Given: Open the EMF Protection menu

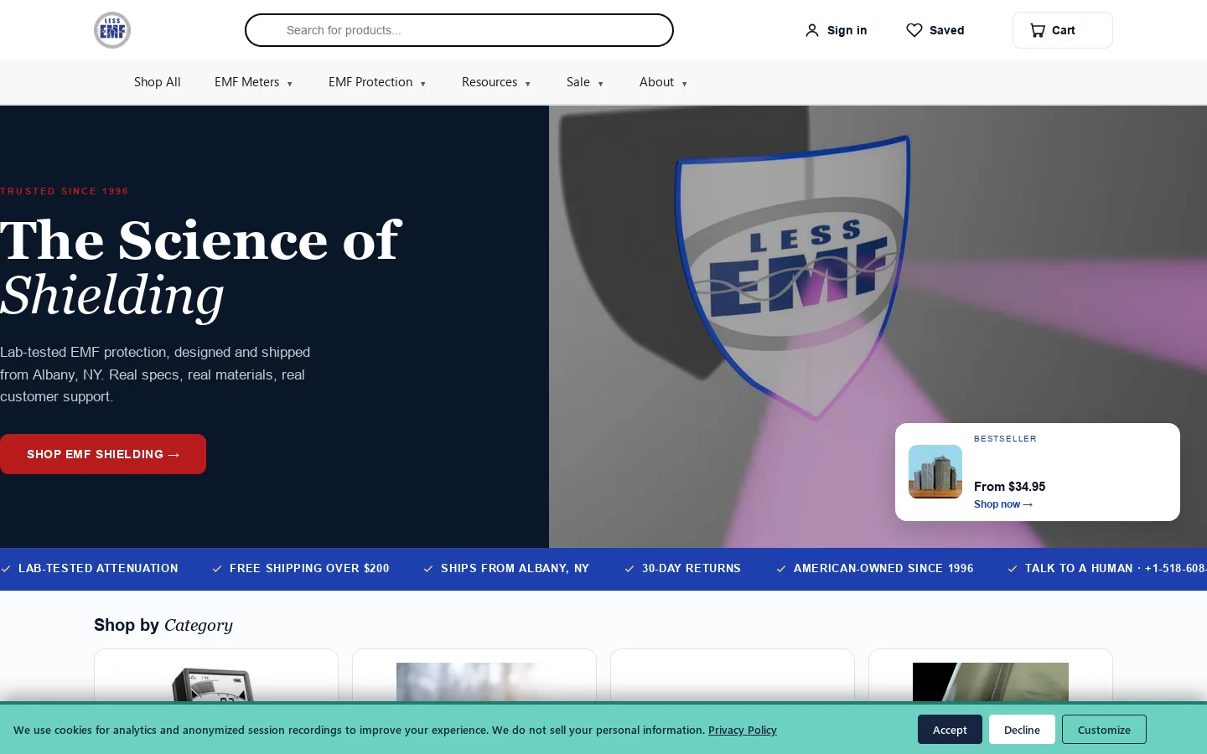Looking at the screenshot, I should tap(377, 82).
